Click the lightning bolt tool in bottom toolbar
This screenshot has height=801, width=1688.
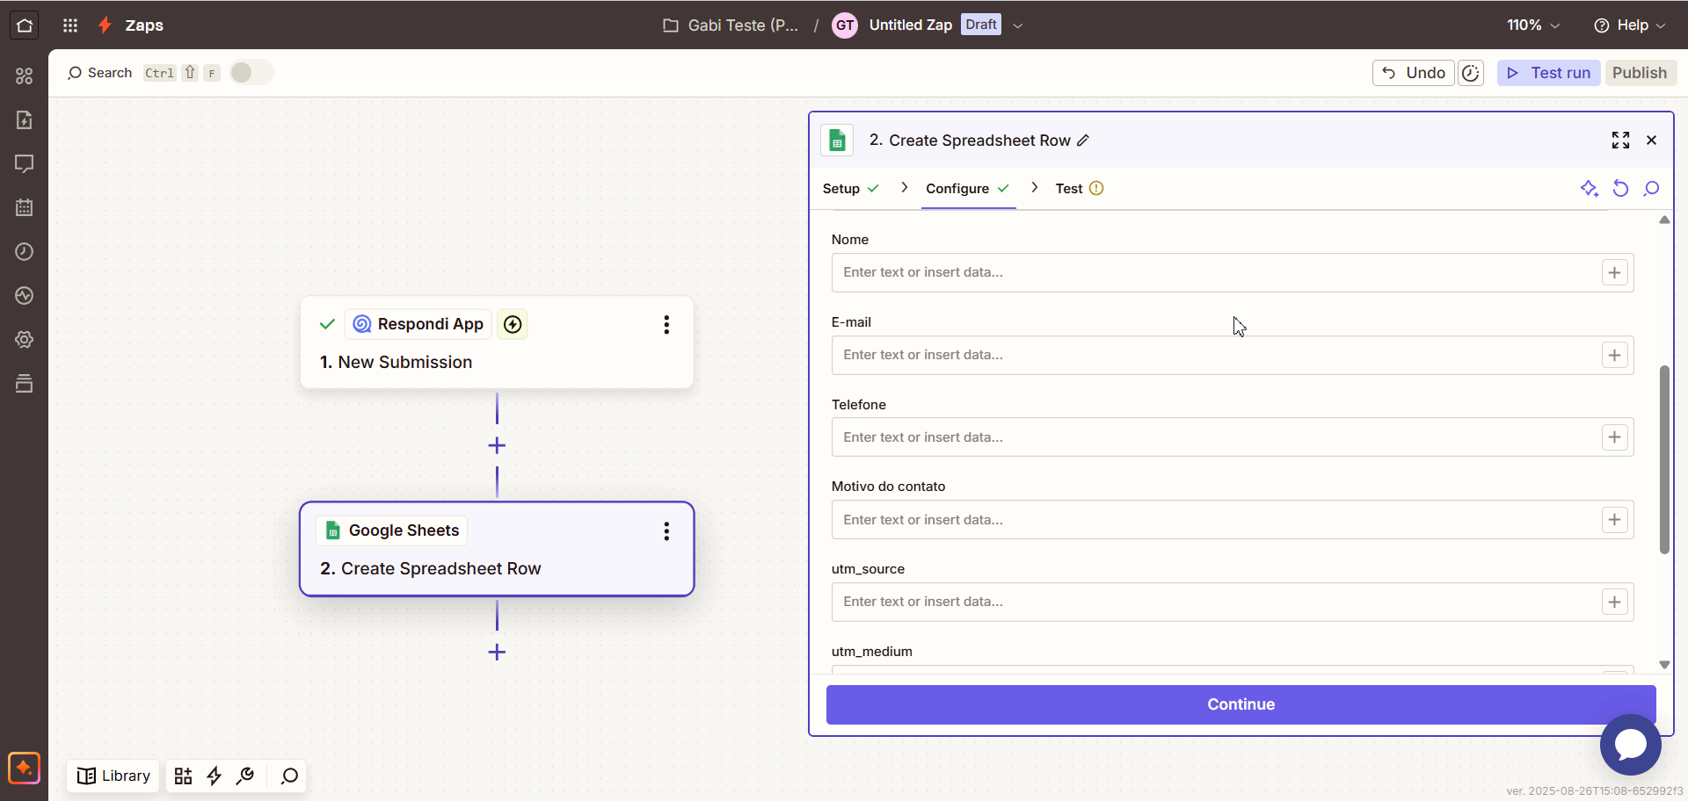214,776
